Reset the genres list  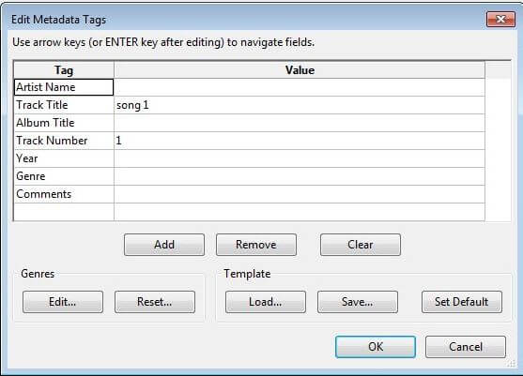coord(155,302)
